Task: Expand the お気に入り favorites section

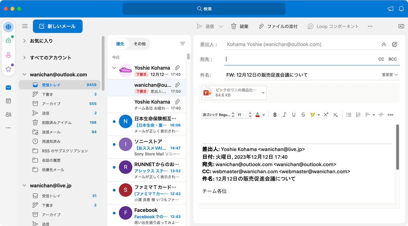Action: pyautogui.click(x=24, y=41)
